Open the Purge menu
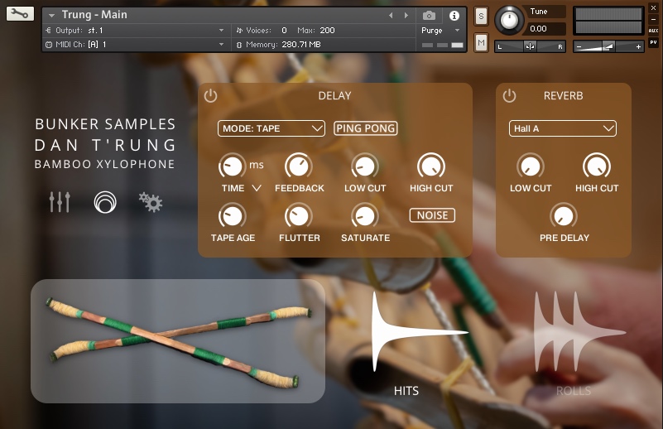 point(440,31)
